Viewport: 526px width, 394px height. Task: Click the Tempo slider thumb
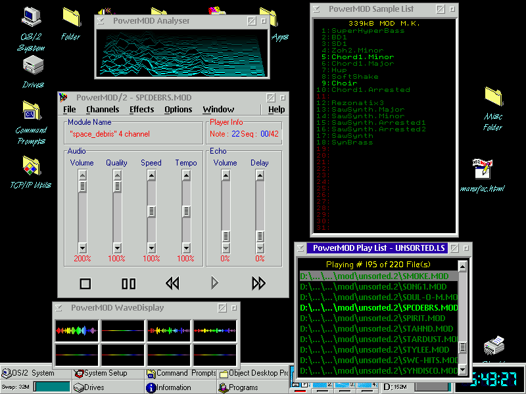186,211
